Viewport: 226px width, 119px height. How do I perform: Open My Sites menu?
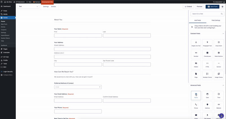coord(8,2)
